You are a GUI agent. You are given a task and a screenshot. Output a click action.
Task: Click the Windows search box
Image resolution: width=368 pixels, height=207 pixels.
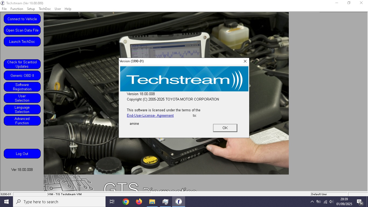coord(59,202)
